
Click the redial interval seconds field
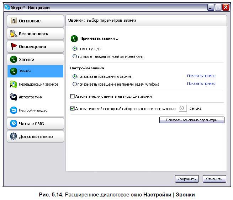click(x=182, y=108)
